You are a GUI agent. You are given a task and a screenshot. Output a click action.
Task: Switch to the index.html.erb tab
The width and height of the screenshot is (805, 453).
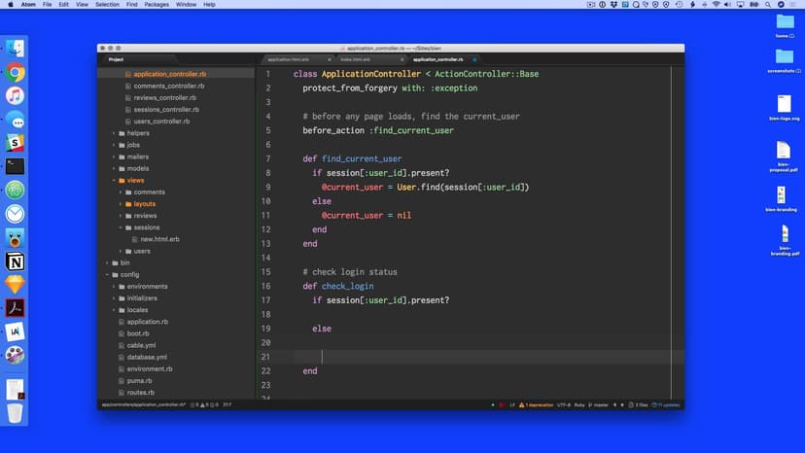pos(356,59)
